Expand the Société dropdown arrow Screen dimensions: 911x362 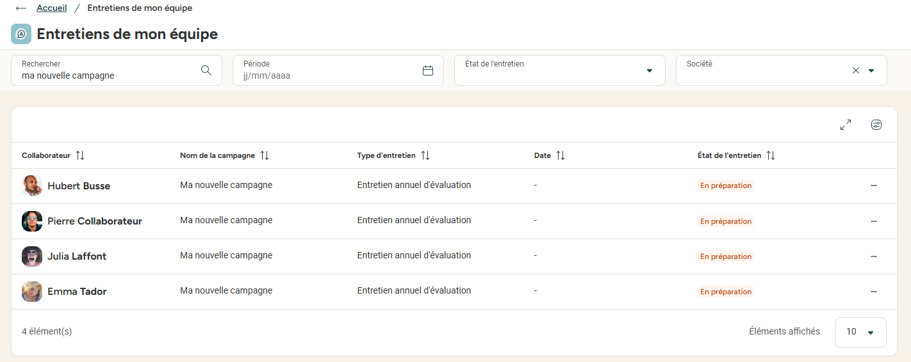[871, 70]
